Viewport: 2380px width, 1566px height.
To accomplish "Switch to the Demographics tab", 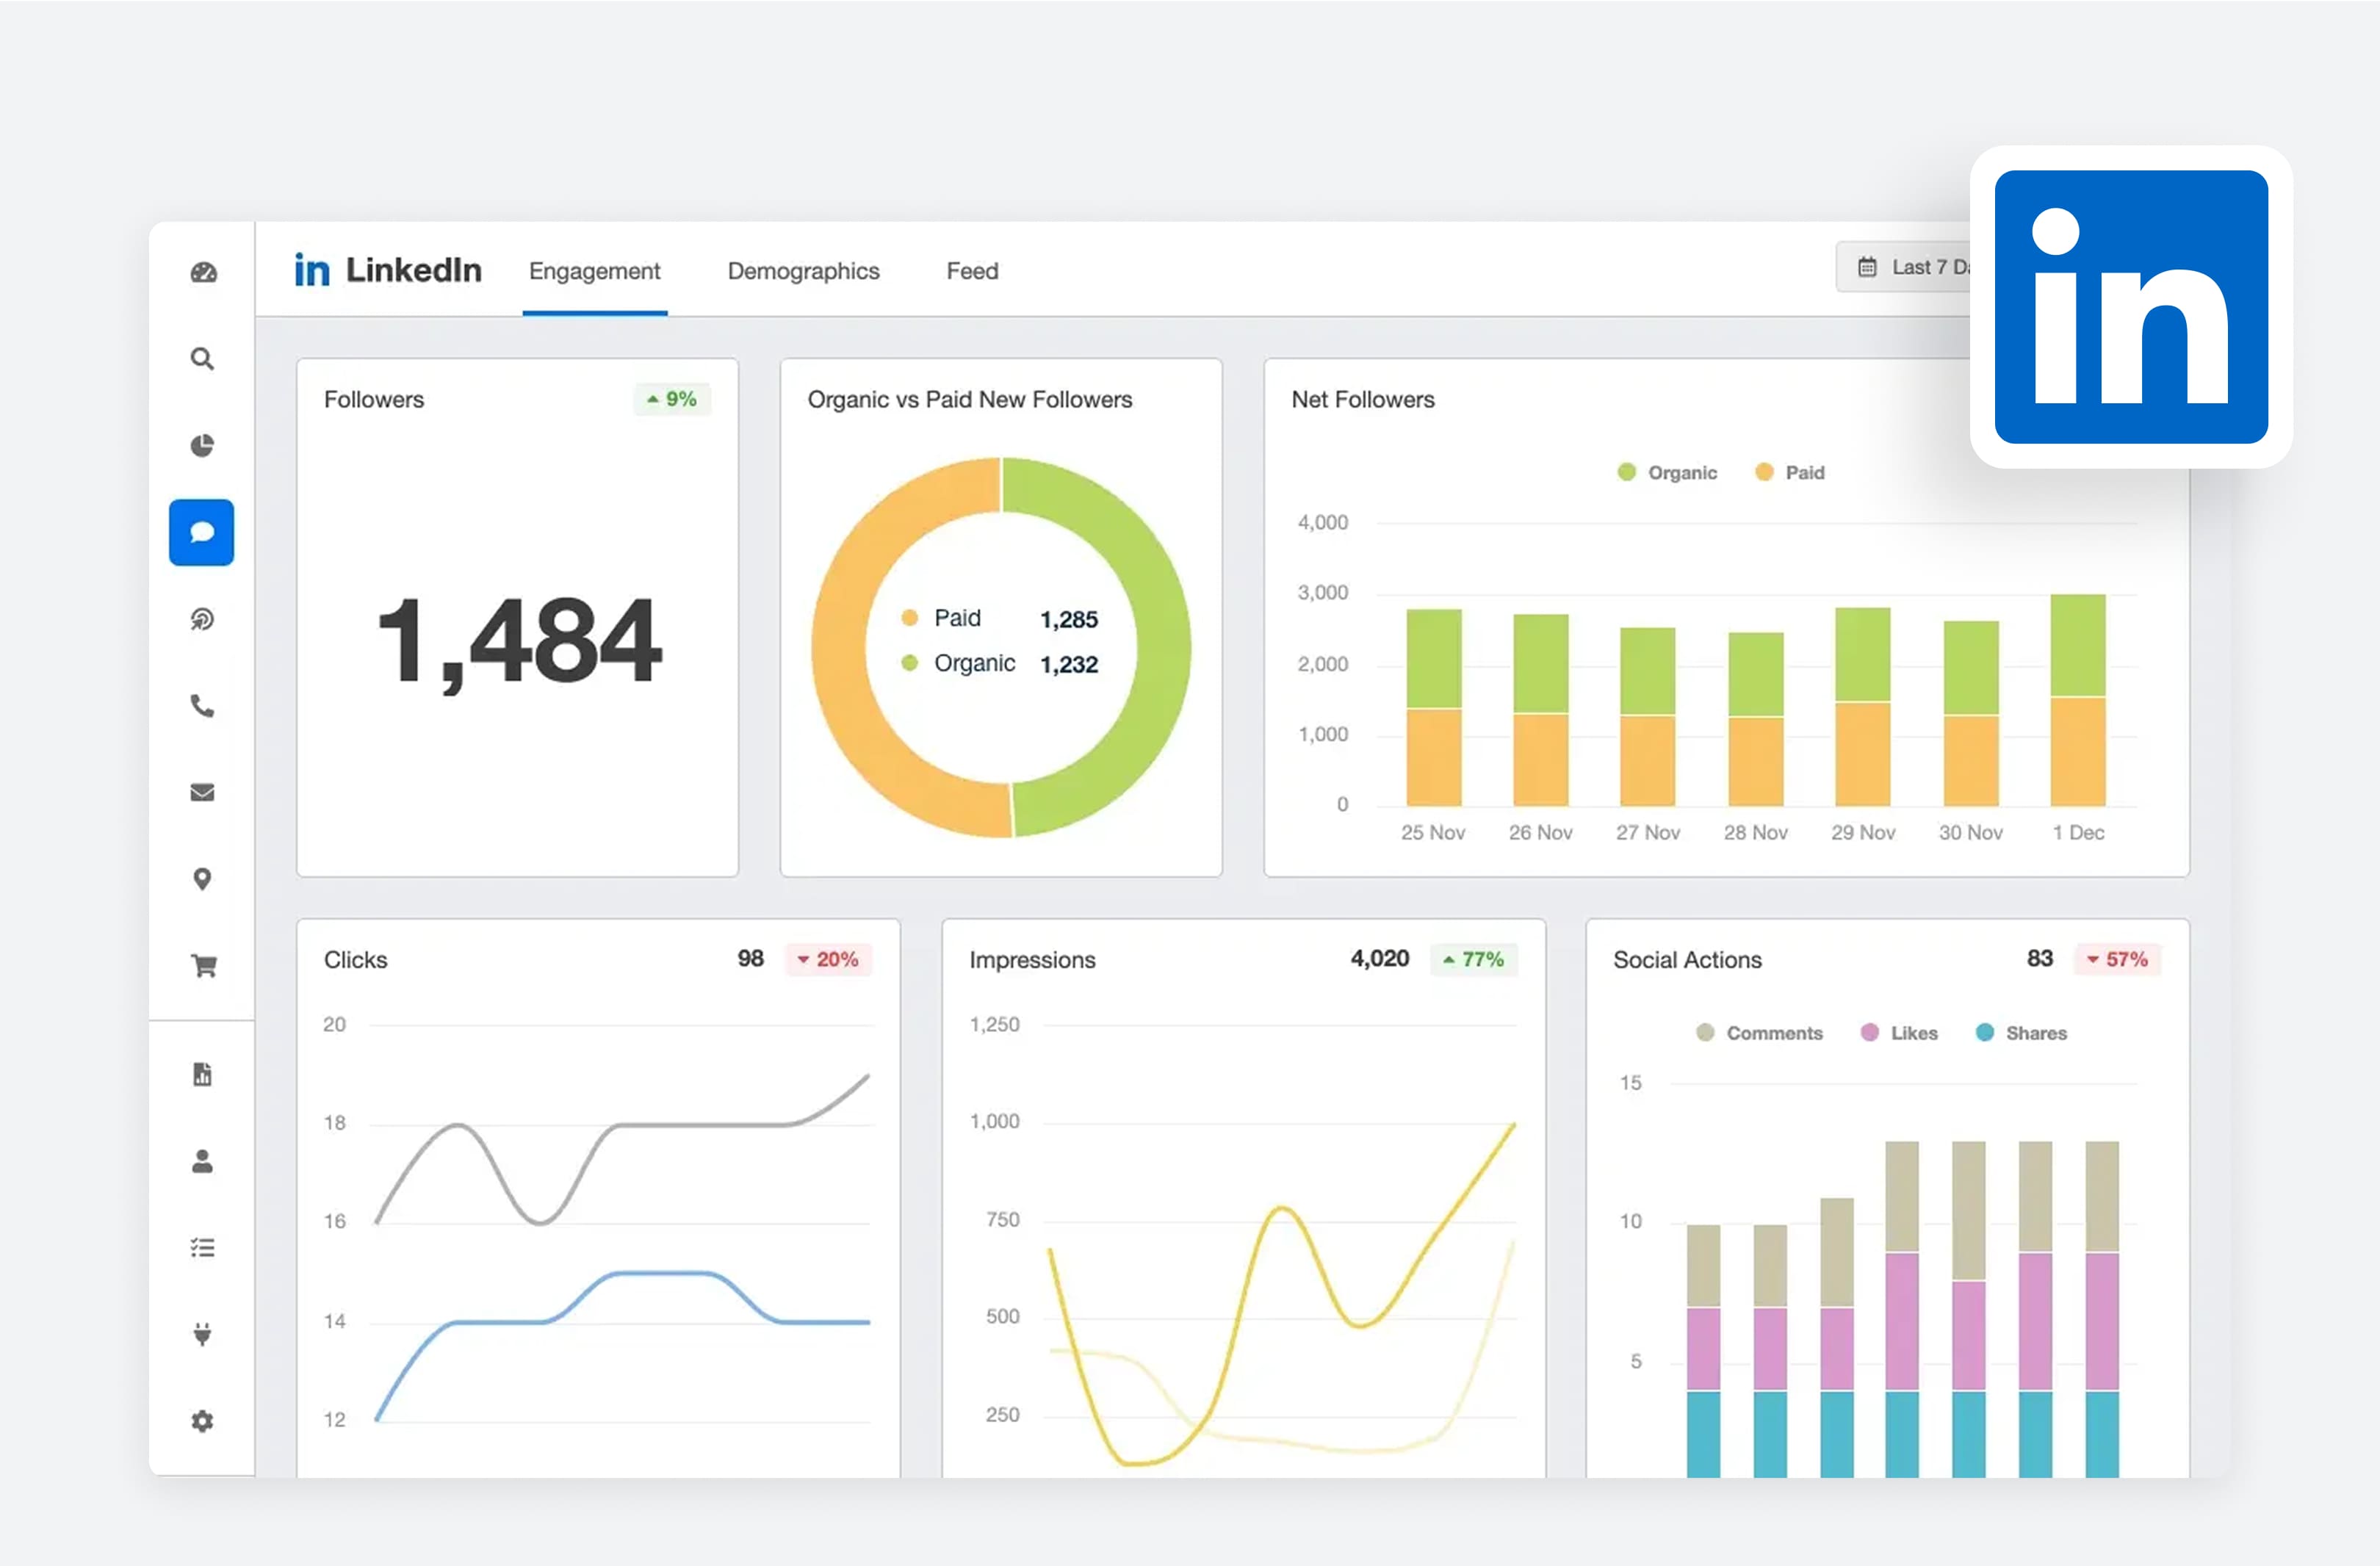I will (x=804, y=271).
